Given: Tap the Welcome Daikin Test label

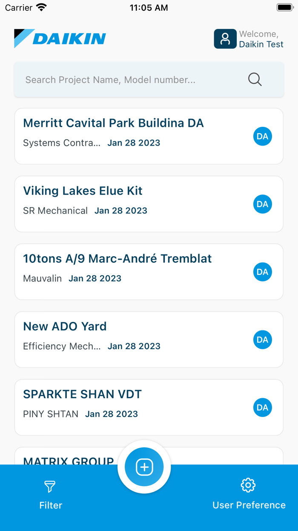Looking at the screenshot, I should [261, 39].
